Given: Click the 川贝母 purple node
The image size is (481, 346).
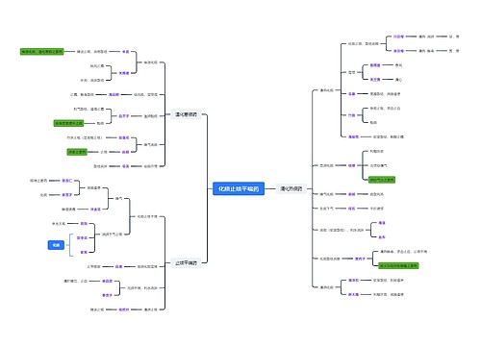Looking at the screenshot, I should click(398, 37).
